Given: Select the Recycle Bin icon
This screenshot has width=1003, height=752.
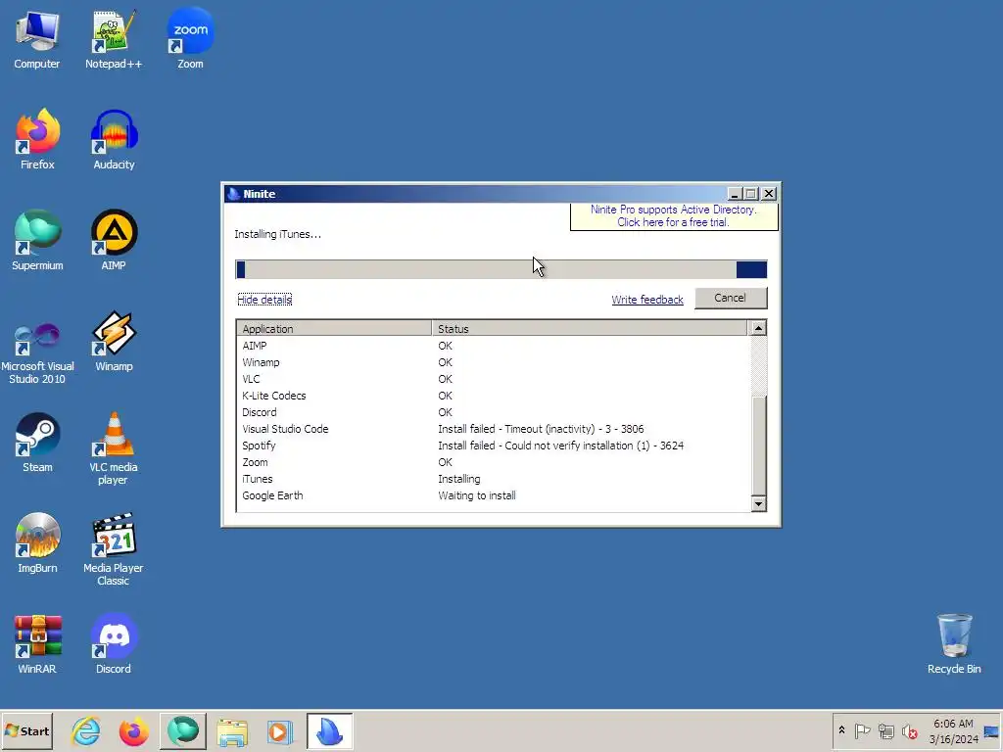Looking at the screenshot, I should (954, 644).
